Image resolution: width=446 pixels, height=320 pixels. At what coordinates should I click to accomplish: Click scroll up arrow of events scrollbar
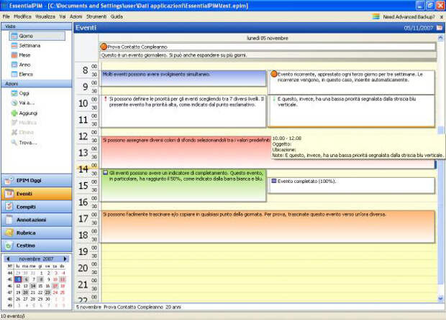(440, 37)
